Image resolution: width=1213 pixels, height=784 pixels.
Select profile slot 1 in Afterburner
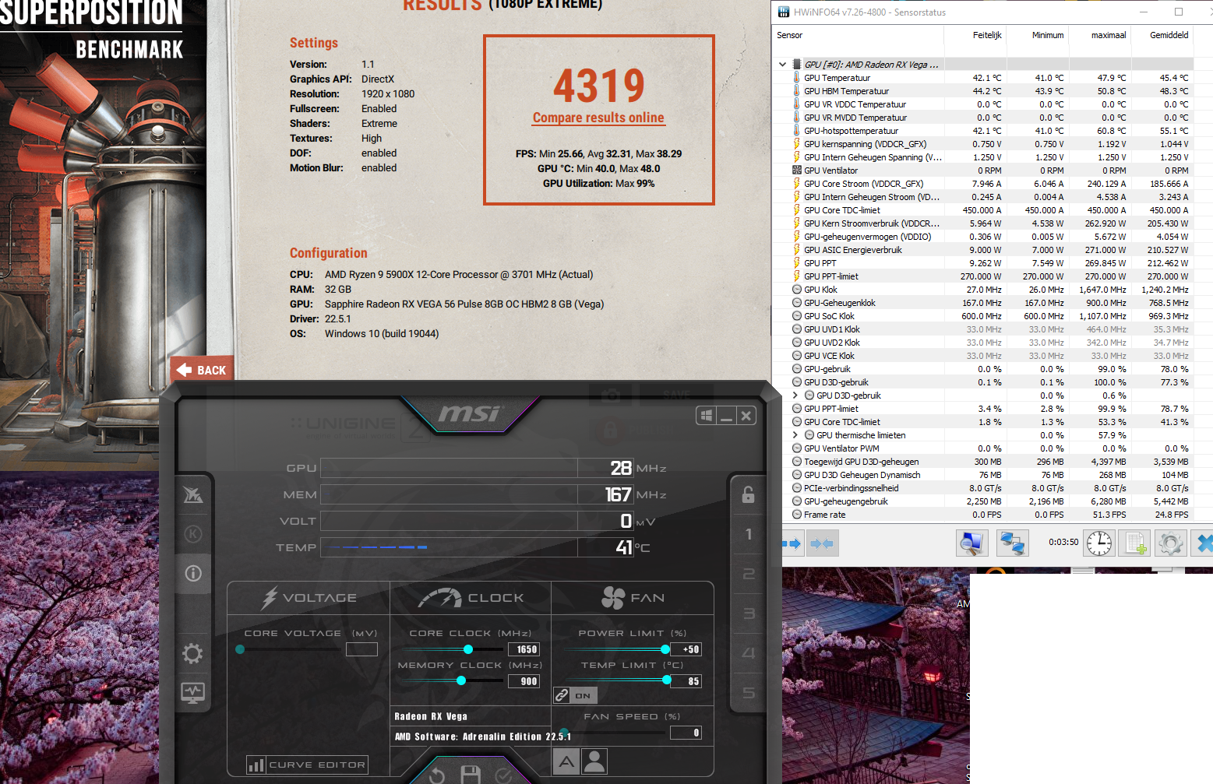coord(749,534)
